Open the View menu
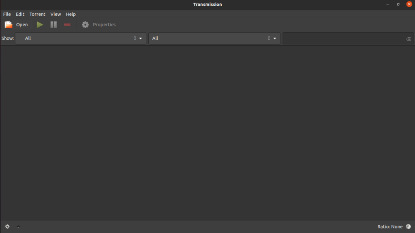Image resolution: width=415 pixels, height=233 pixels. click(x=56, y=14)
